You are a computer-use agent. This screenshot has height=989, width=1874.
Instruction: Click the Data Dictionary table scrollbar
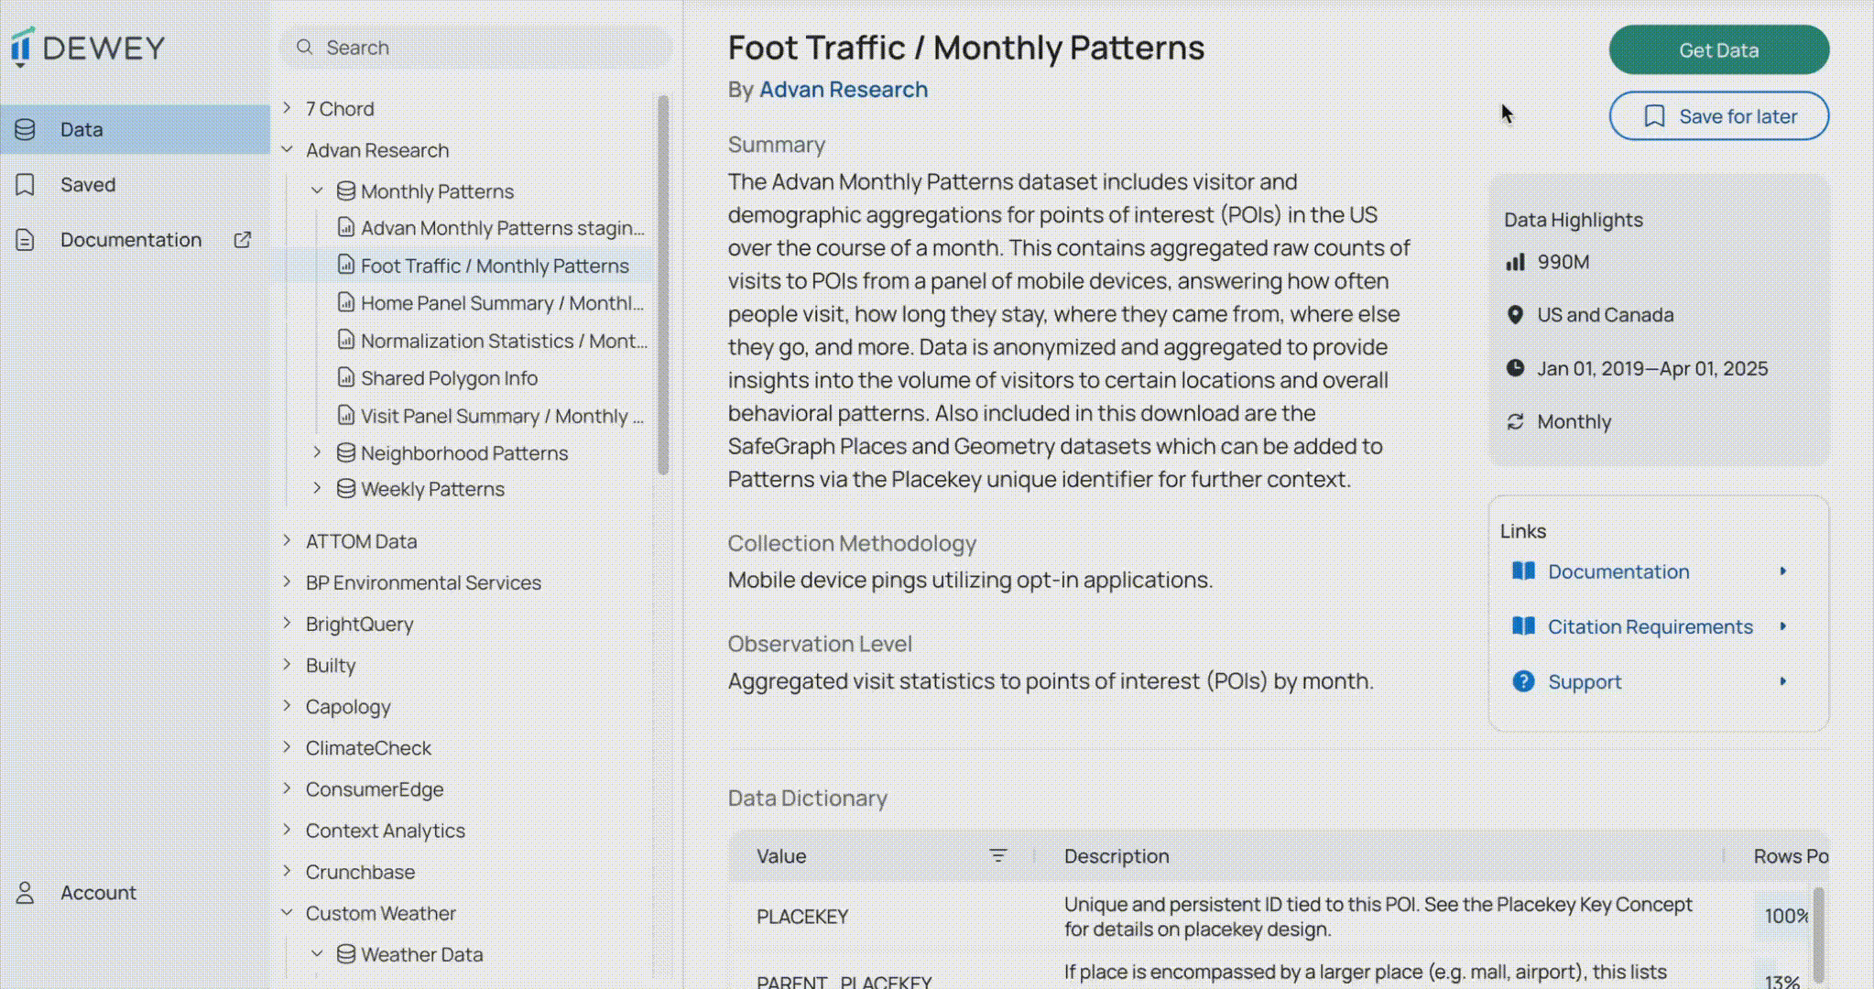[1818, 934]
